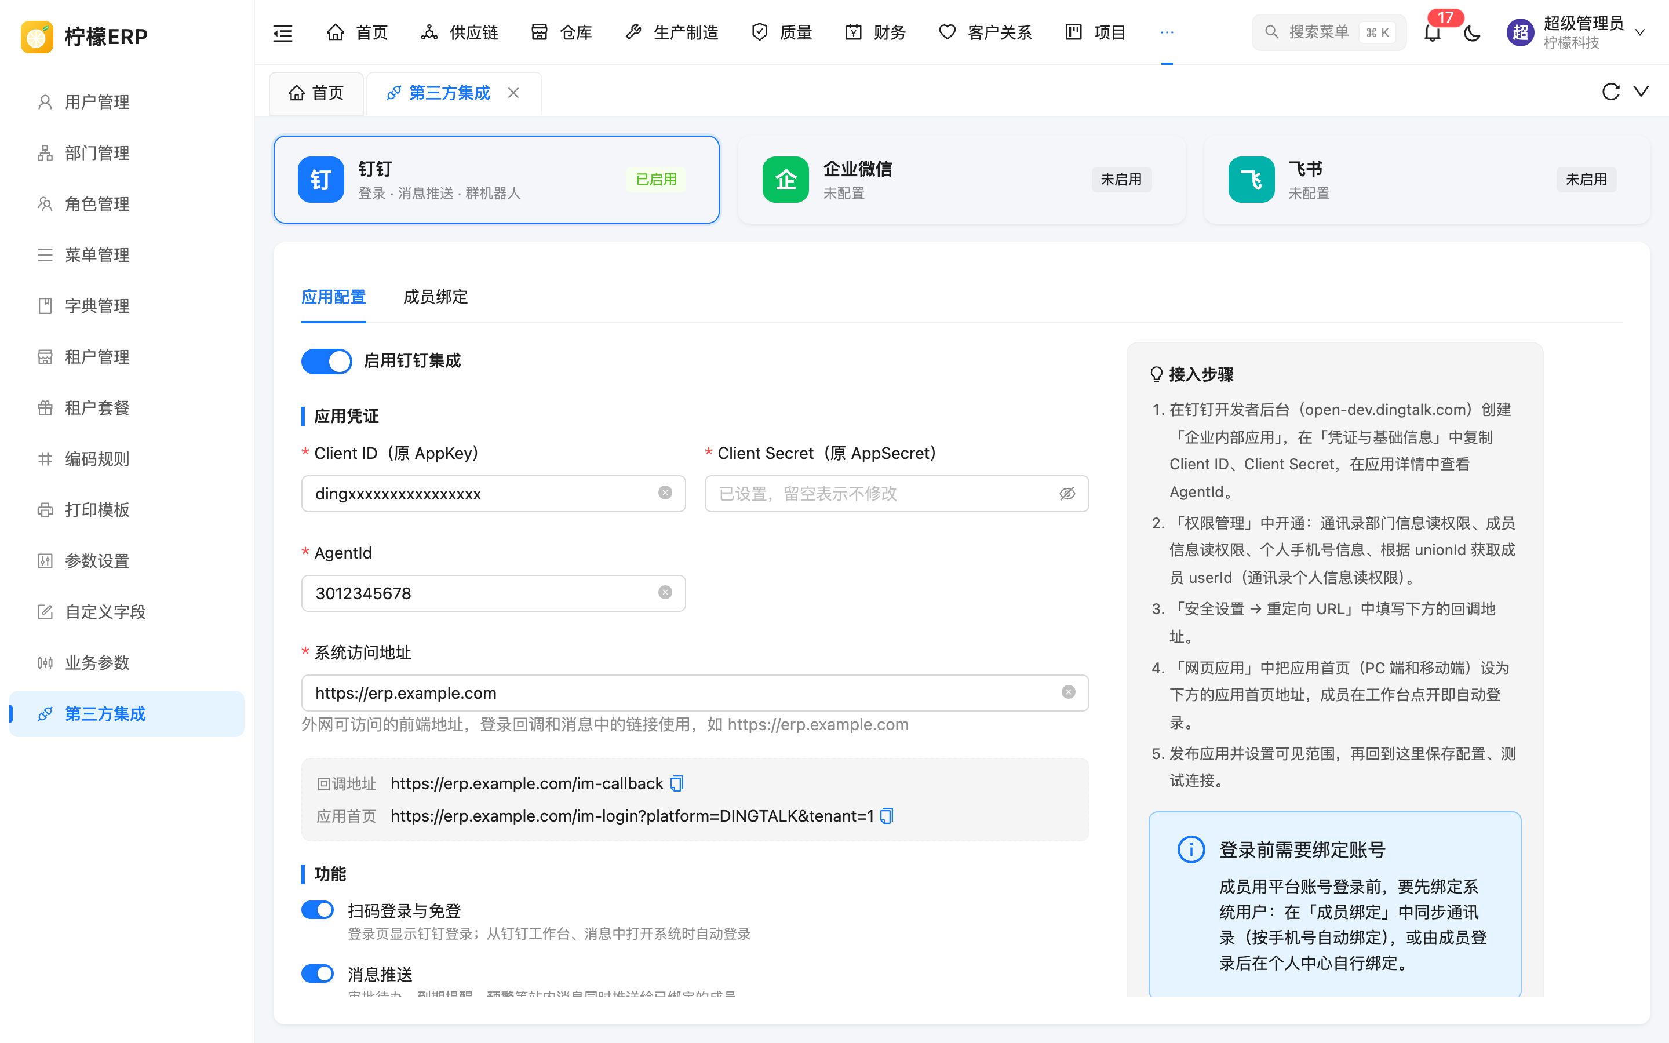This screenshot has width=1669, height=1043.
Task: Toggle 启用钉钉集成 switch
Action: tap(326, 361)
